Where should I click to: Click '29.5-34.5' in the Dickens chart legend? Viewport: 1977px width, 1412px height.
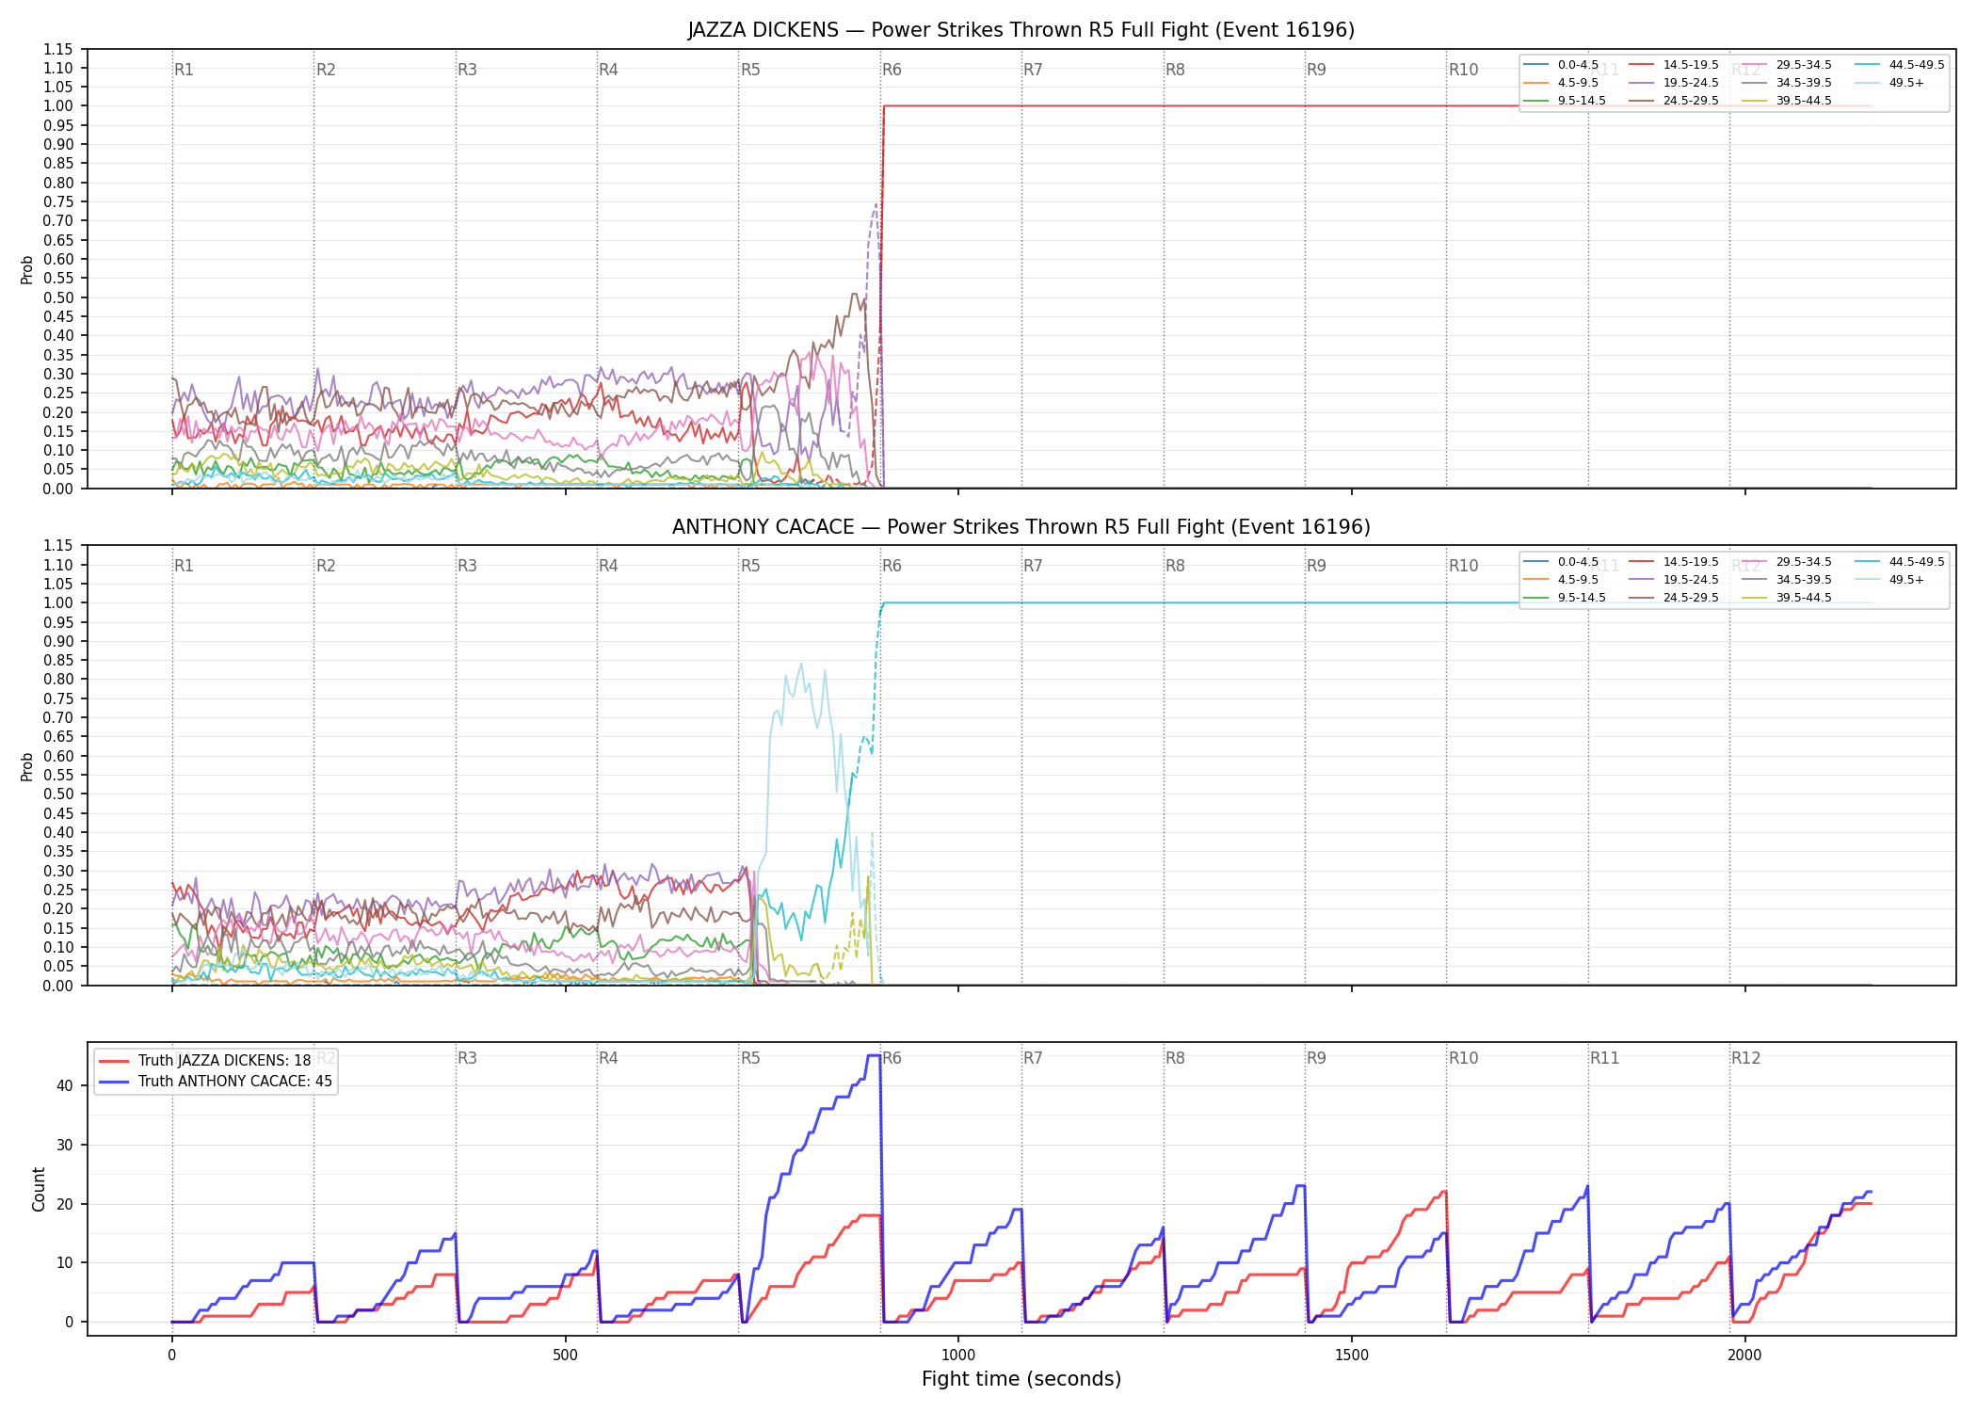(1804, 65)
